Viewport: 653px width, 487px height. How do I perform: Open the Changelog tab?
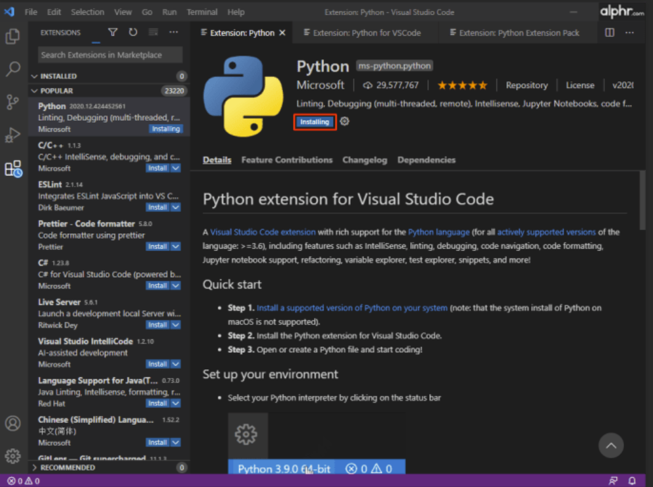coord(365,159)
